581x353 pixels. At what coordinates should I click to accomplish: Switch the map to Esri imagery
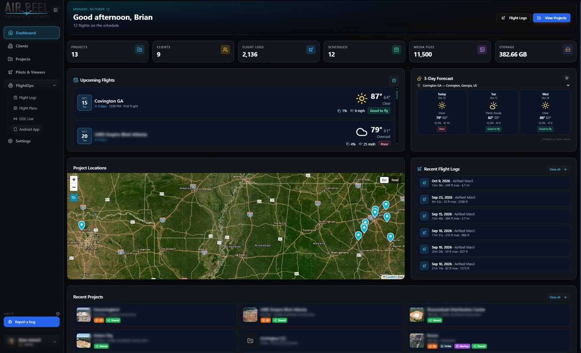click(x=384, y=180)
